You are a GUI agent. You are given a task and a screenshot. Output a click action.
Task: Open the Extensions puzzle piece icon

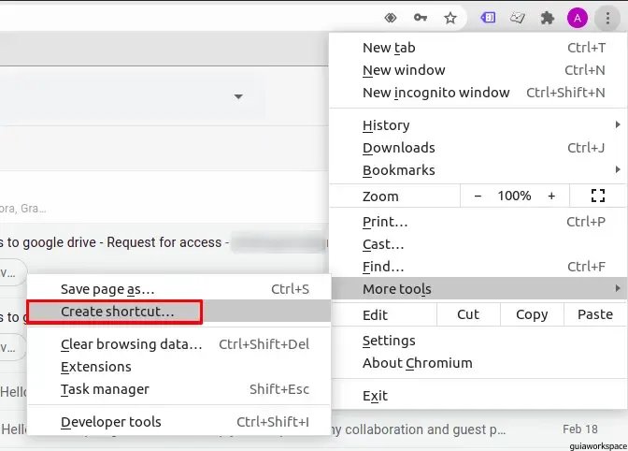(547, 18)
